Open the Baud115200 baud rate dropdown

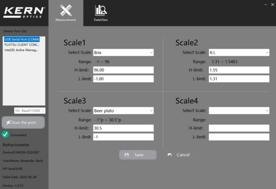tap(30, 111)
